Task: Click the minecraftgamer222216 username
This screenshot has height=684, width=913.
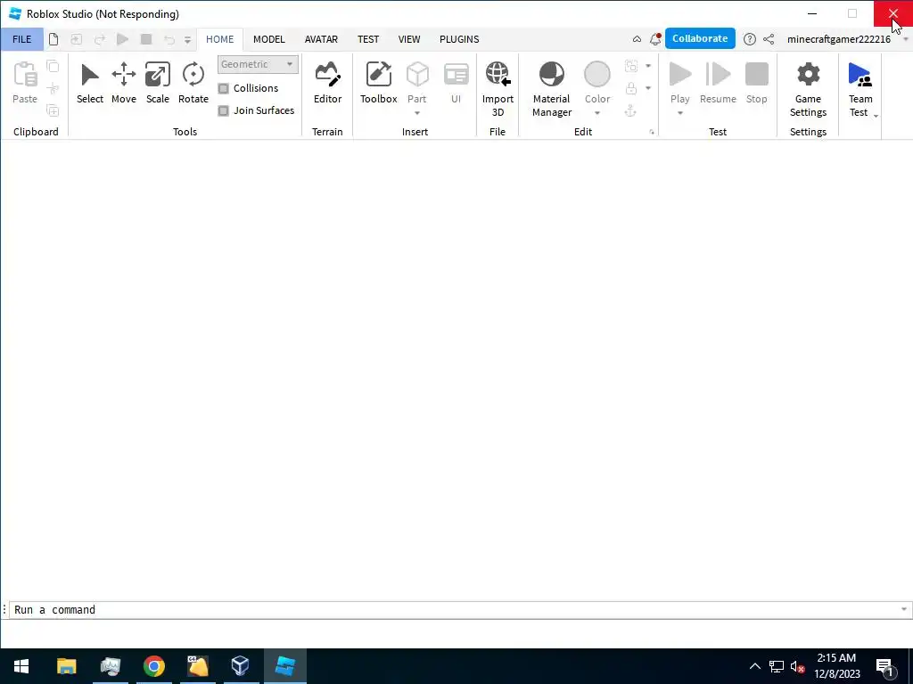Action: [838, 39]
